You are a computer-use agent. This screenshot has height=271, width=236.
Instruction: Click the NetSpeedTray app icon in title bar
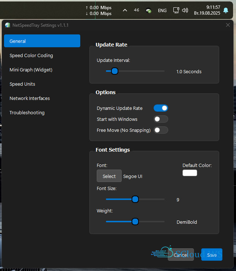click(8, 25)
